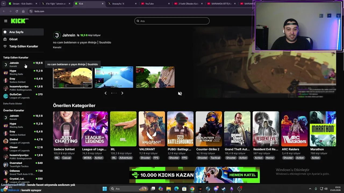Open Windows Start menu
The width and height of the screenshot is (344, 193).
(105, 189)
